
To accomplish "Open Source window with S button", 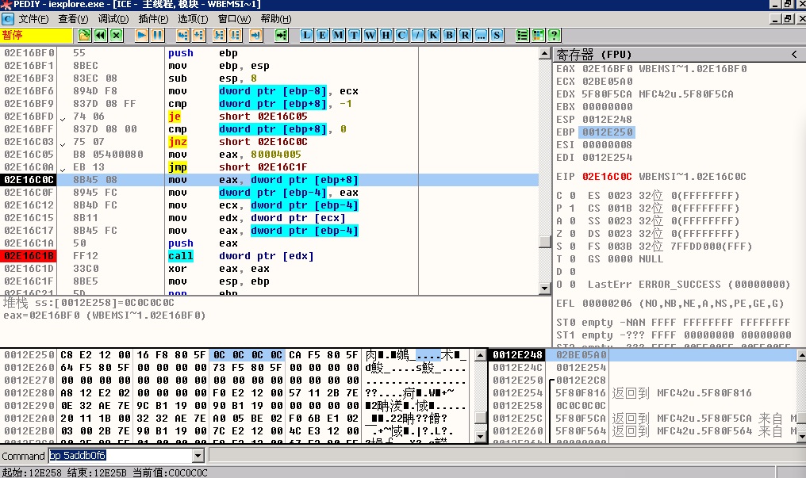I will [497, 35].
